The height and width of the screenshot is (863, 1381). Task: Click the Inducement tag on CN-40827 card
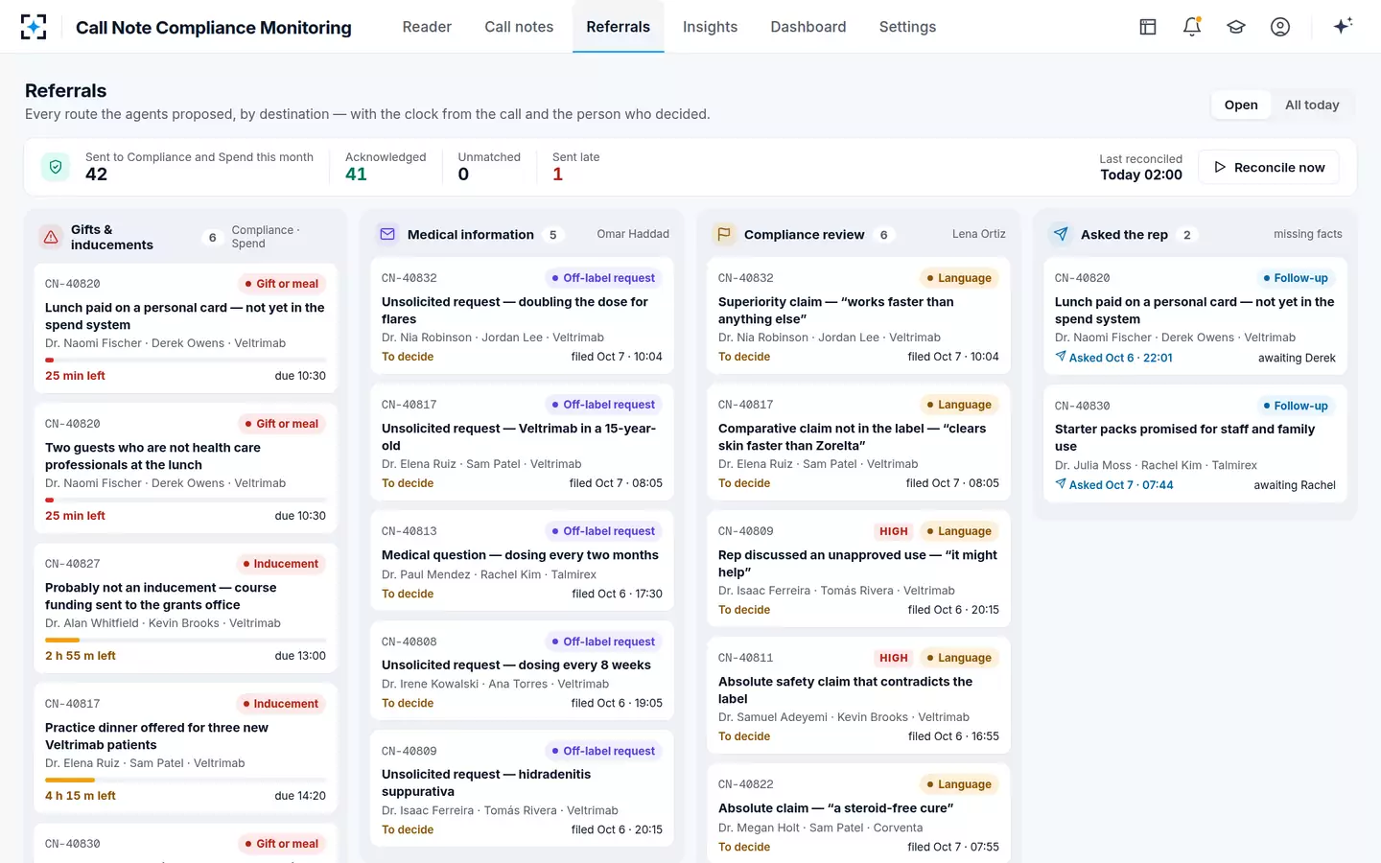[281, 564]
